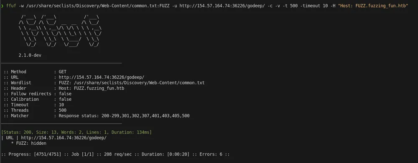Screen dimensions: 418x163
Task: Click the green prompt arrow symbol
Action: coord(3,5)
